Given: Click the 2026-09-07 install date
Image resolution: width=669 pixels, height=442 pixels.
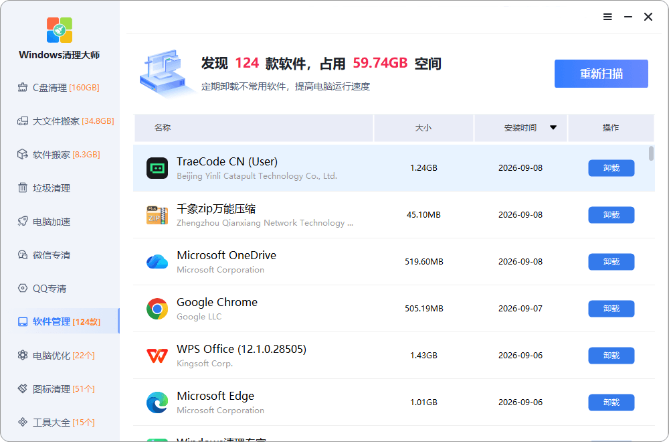Looking at the screenshot, I should coord(520,308).
